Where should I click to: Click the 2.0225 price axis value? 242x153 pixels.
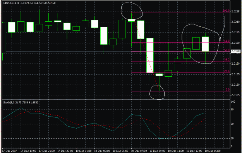tap(235, 11)
